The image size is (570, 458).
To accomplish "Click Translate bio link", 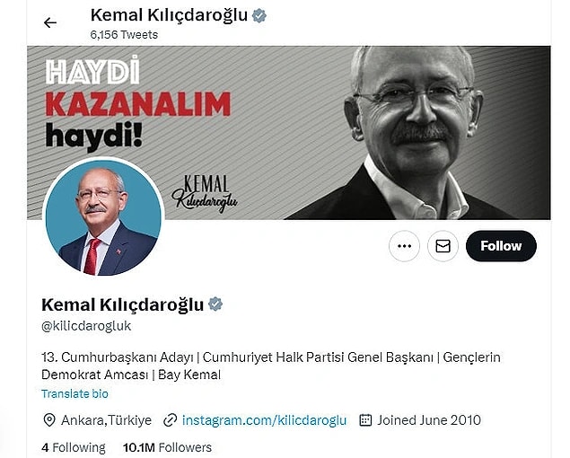I will (x=75, y=393).
